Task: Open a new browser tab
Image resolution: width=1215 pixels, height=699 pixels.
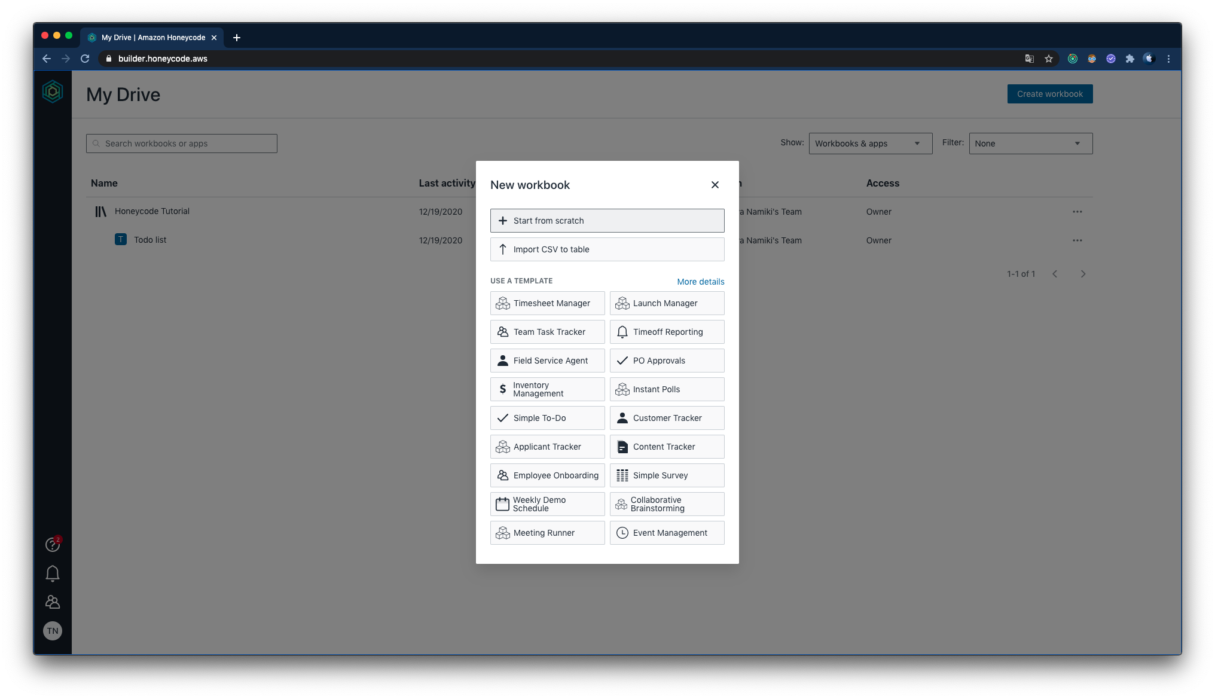Action: pyautogui.click(x=237, y=38)
